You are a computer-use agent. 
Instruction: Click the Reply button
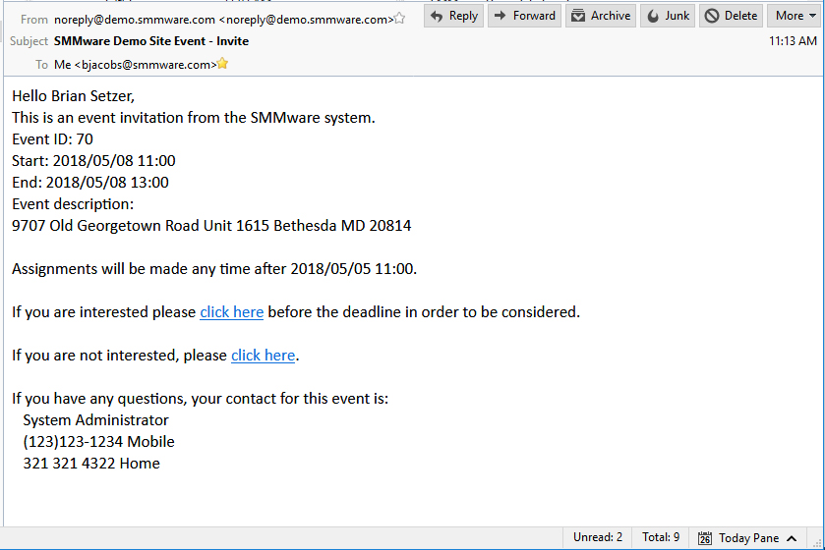(453, 16)
